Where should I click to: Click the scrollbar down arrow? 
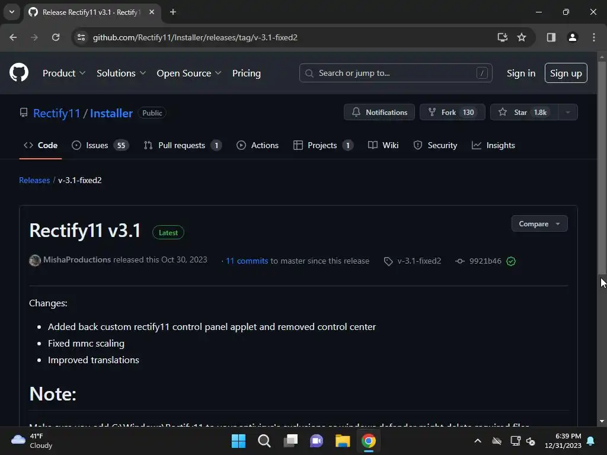602,421
